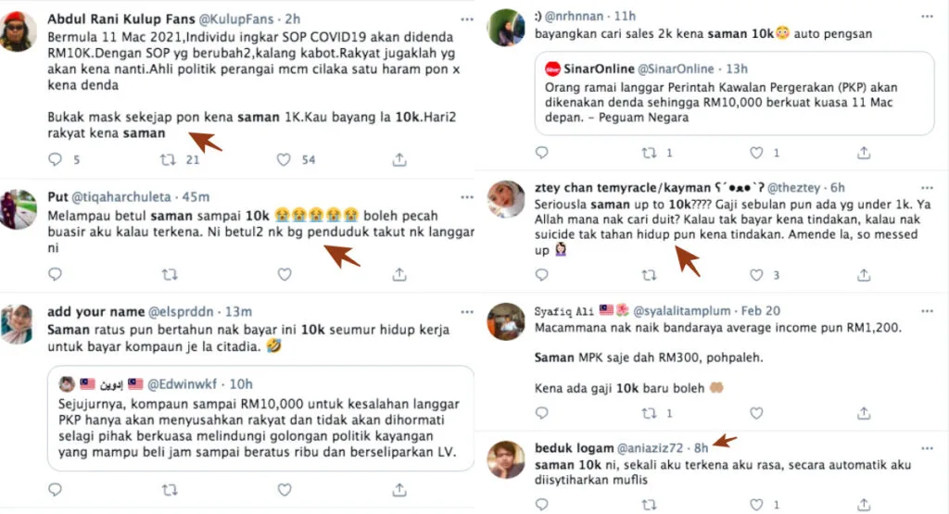Open the SinarOnline quoted tweet card
This screenshot has height=514, width=949.
click(734, 94)
